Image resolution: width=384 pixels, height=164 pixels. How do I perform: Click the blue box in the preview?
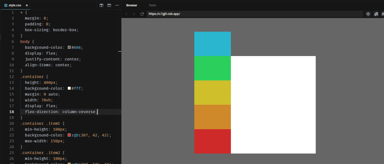[212, 44]
